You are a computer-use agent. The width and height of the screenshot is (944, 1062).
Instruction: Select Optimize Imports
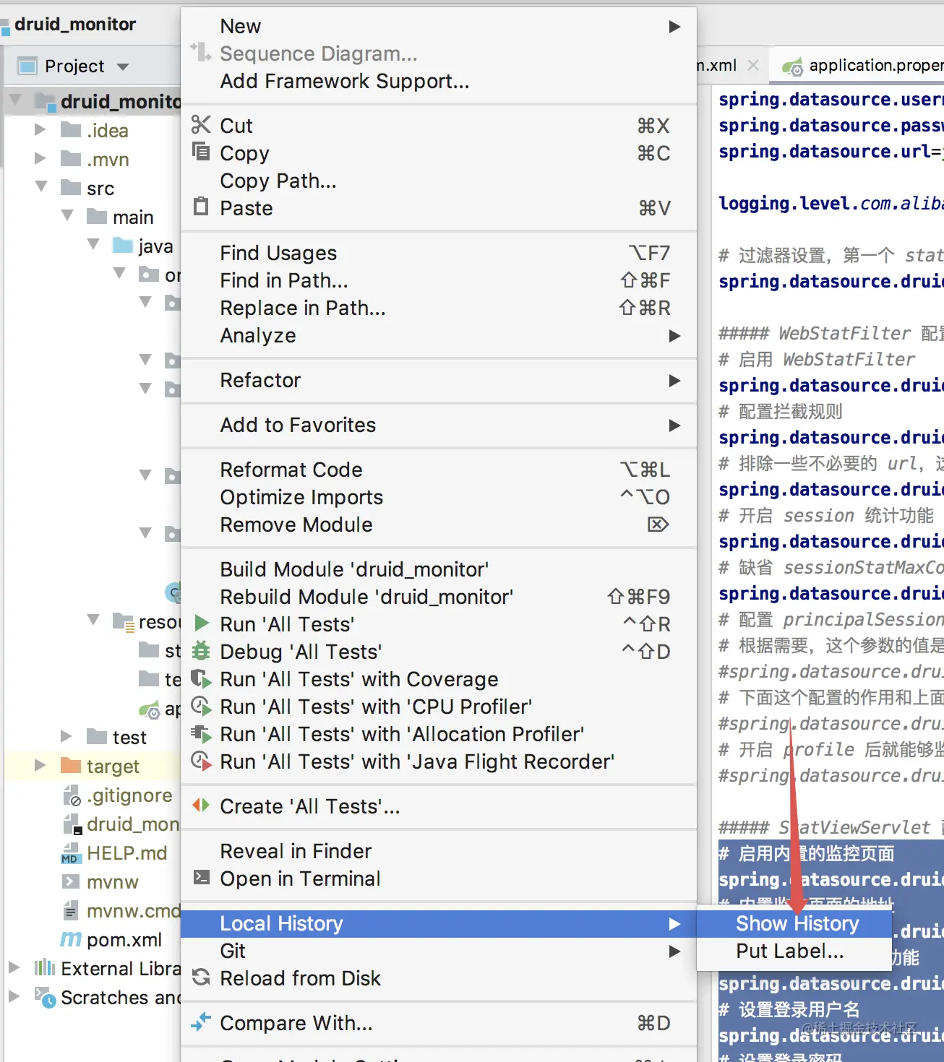(x=439, y=497)
